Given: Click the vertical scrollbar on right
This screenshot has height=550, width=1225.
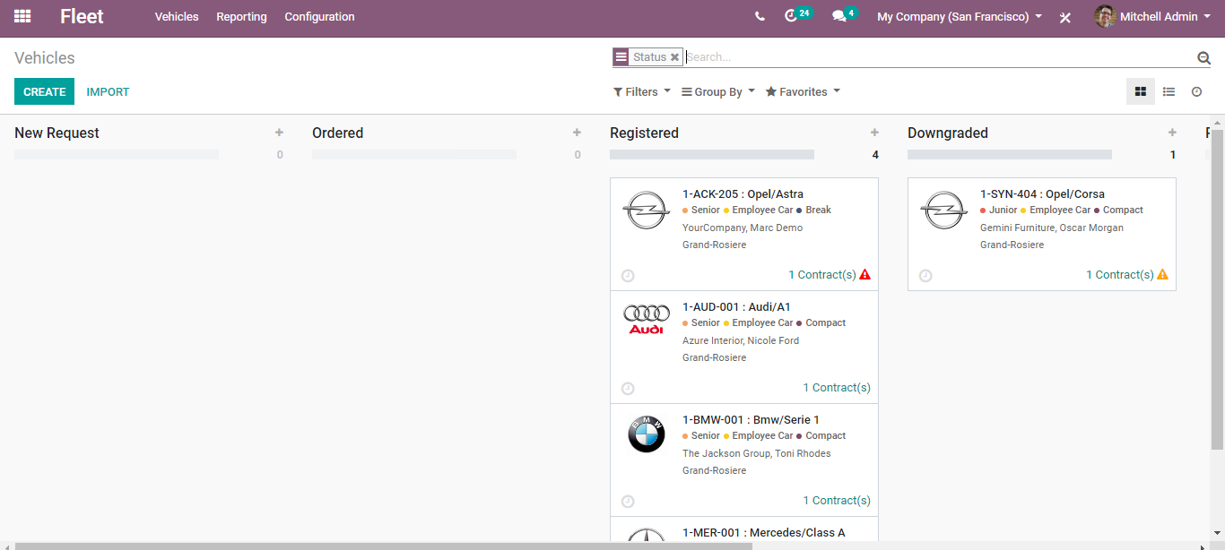Looking at the screenshot, I should 1217,288.
